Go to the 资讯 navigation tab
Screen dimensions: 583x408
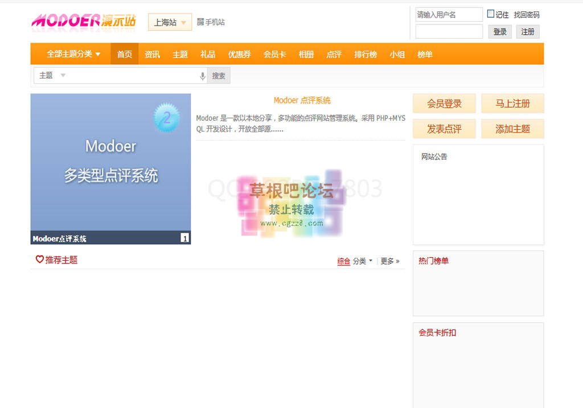click(152, 54)
